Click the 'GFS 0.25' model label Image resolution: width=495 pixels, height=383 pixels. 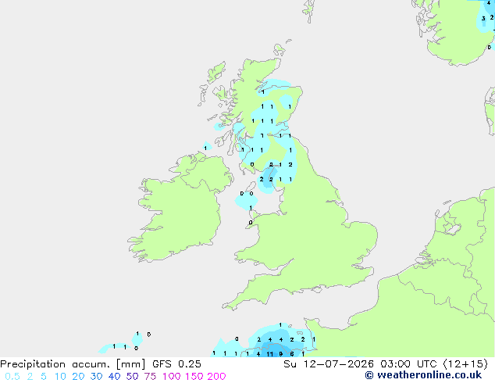click(x=176, y=364)
